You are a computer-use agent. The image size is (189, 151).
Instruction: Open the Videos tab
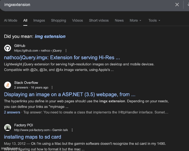(x=78, y=21)
